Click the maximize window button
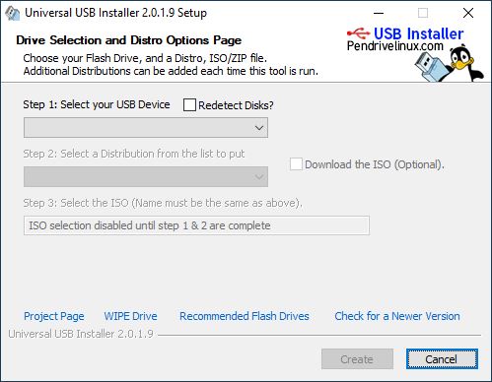 [x=423, y=13]
